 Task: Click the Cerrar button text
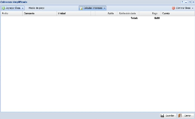click(188, 116)
